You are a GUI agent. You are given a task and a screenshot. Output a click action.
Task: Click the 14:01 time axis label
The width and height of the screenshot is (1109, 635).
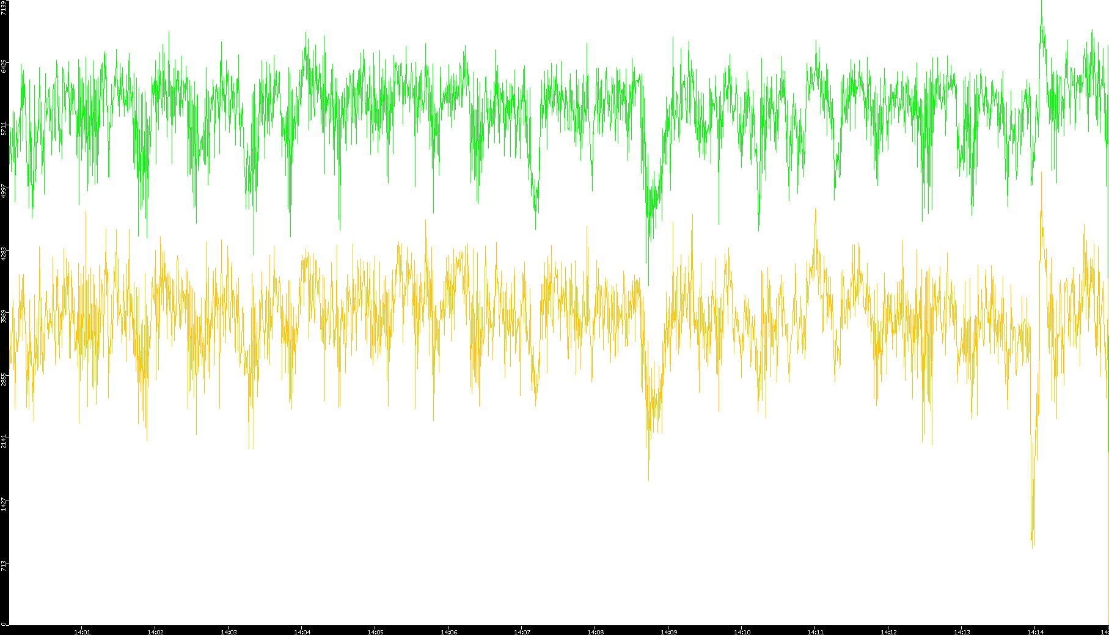82,632
